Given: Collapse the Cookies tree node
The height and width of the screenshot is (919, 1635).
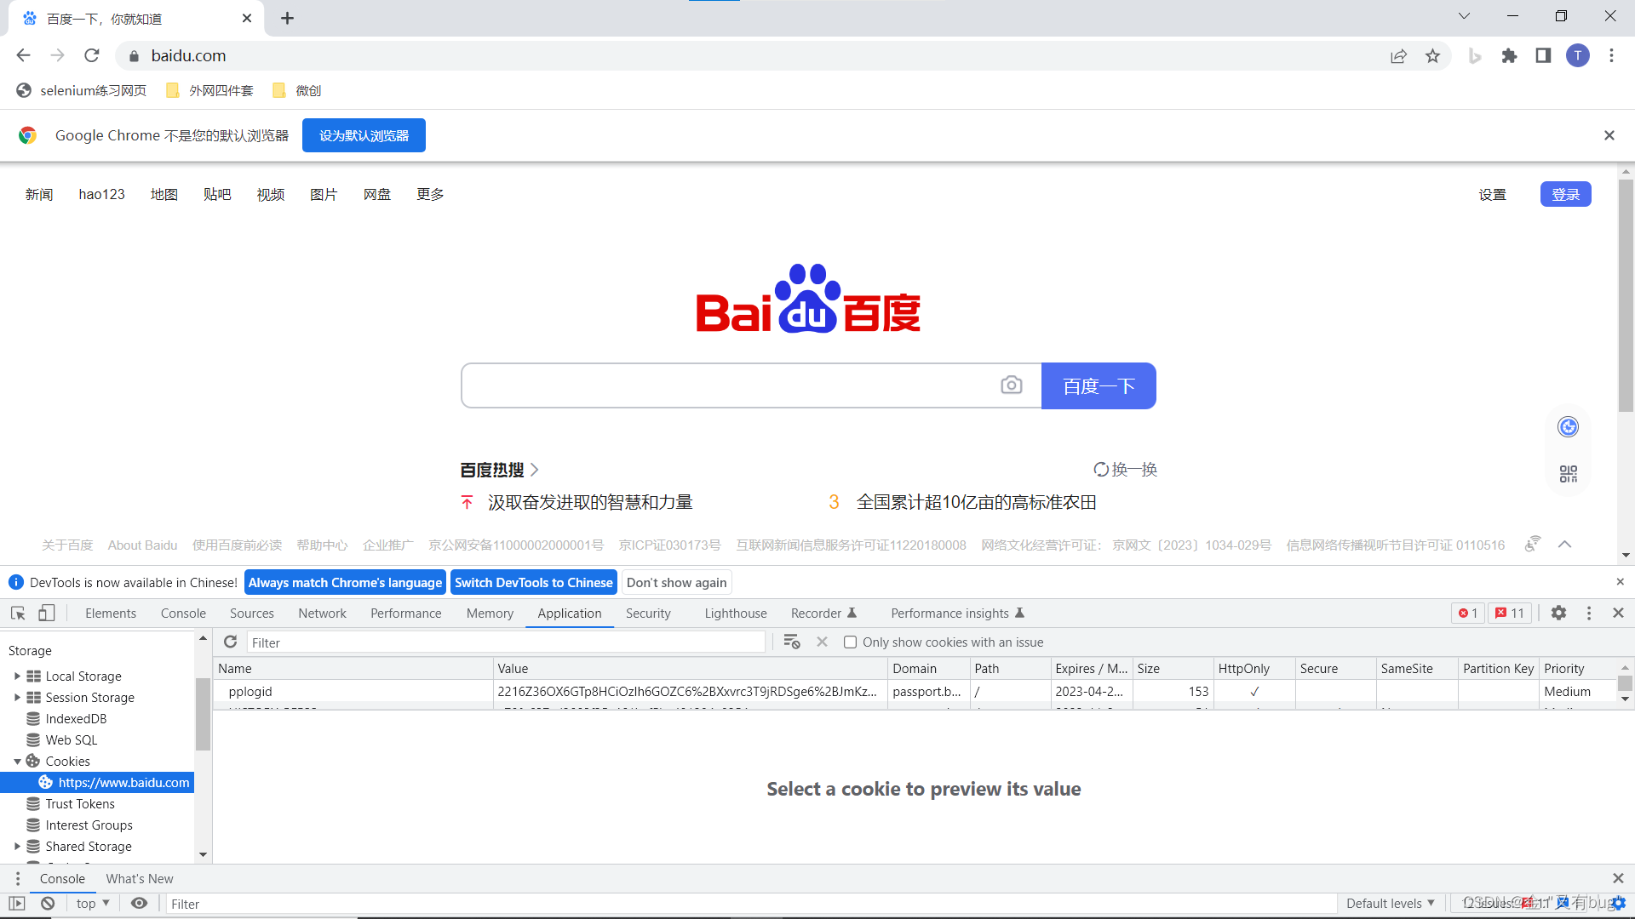Looking at the screenshot, I should tap(17, 762).
